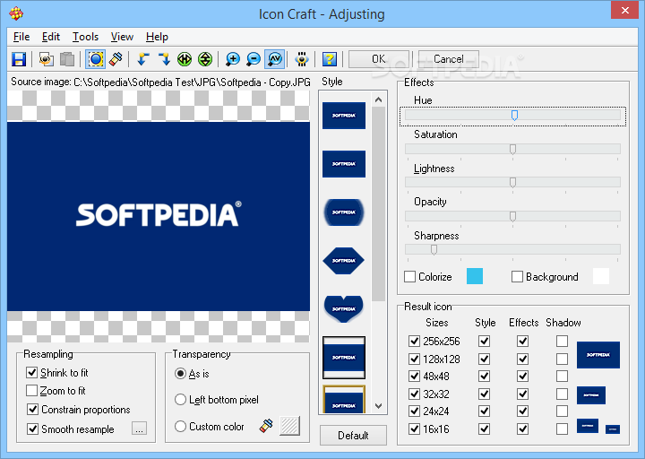Pick the transparency flashlight tool in toolbar
Viewport: 645px width, 459px height.
tap(116, 59)
